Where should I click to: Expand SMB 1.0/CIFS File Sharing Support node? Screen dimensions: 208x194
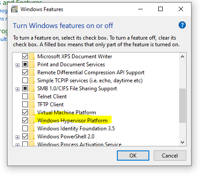17,89
